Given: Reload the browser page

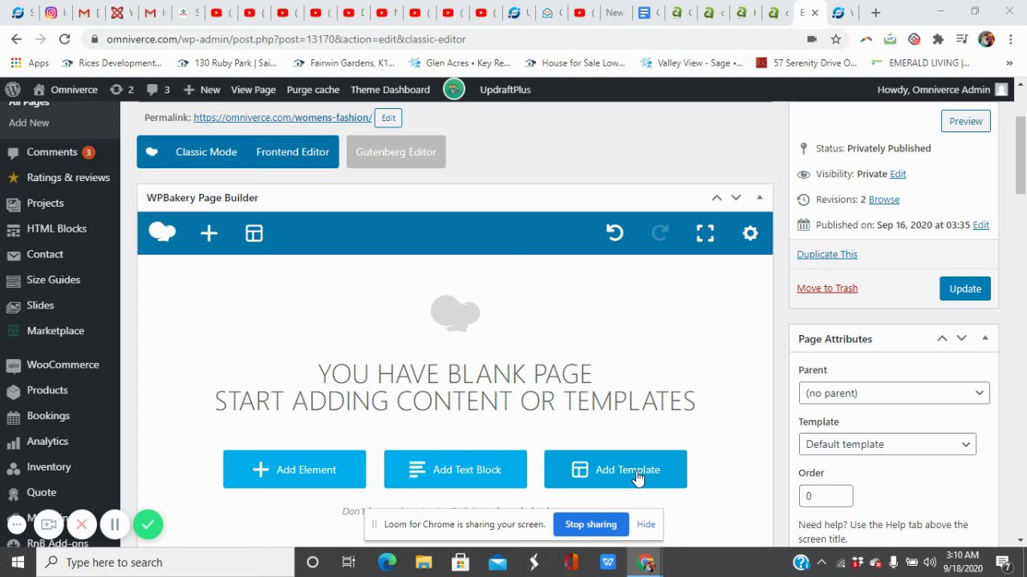Looking at the screenshot, I should pyautogui.click(x=65, y=38).
